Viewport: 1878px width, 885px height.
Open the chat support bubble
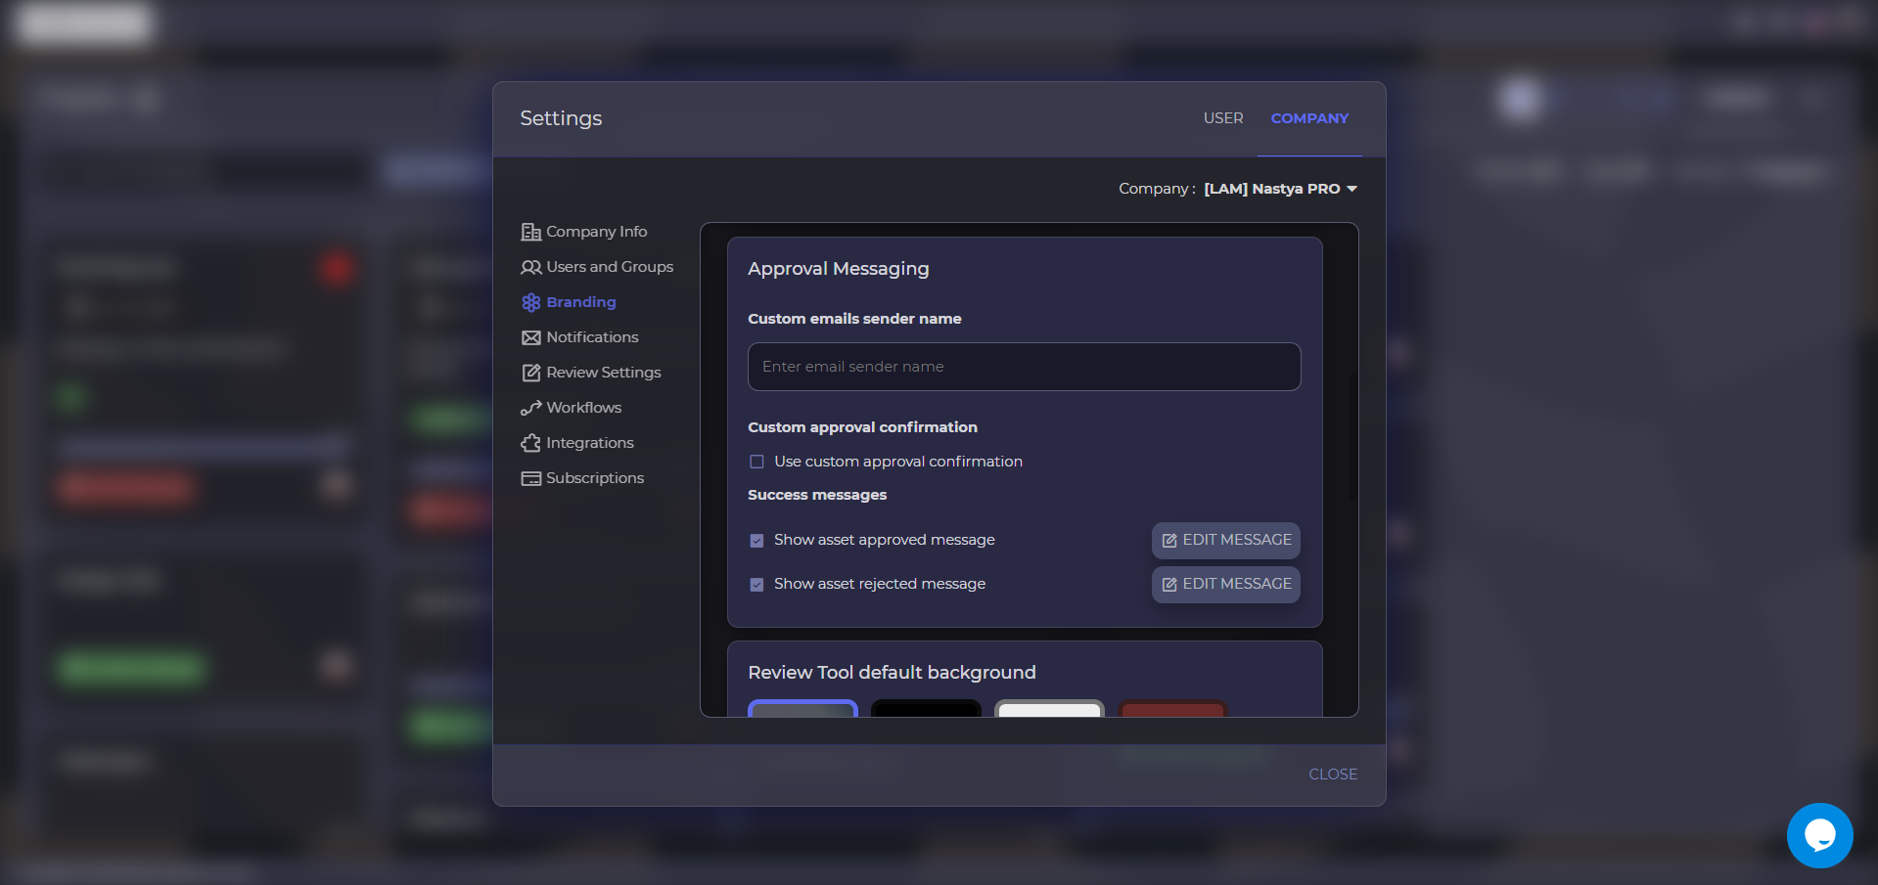point(1819,835)
